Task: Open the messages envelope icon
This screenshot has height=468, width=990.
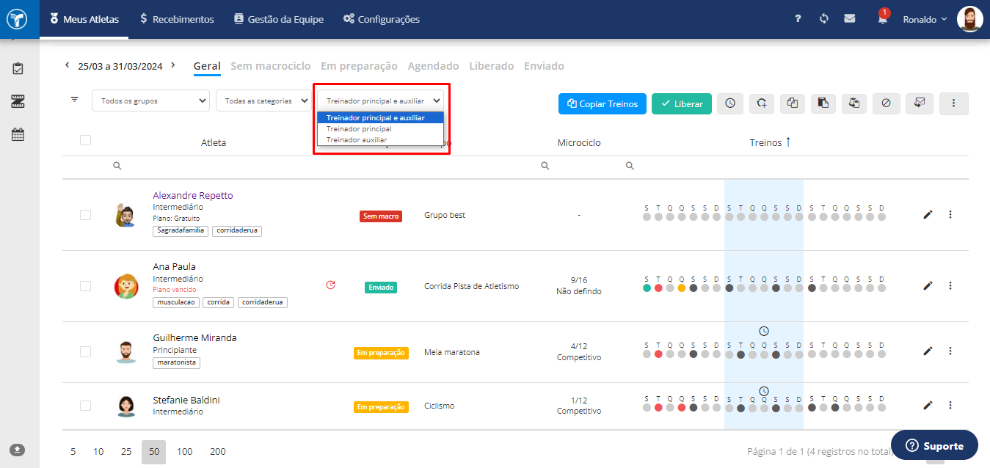Action: tap(849, 19)
